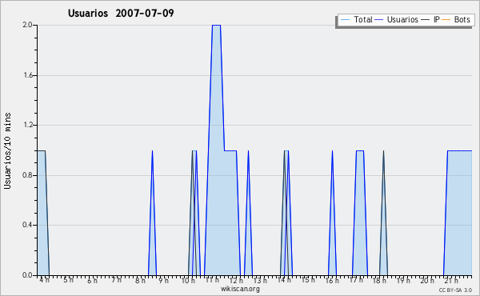Click the 0.4 y-axis value
The height and width of the screenshot is (296, 480).
(x=28, y=226)
